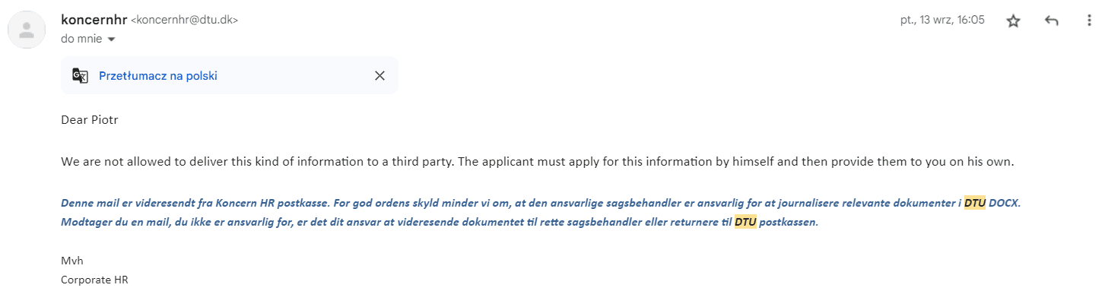Click the highlighted DTU before DOCX
Viewport: 1105px width, 291px height.
point(974,204)
